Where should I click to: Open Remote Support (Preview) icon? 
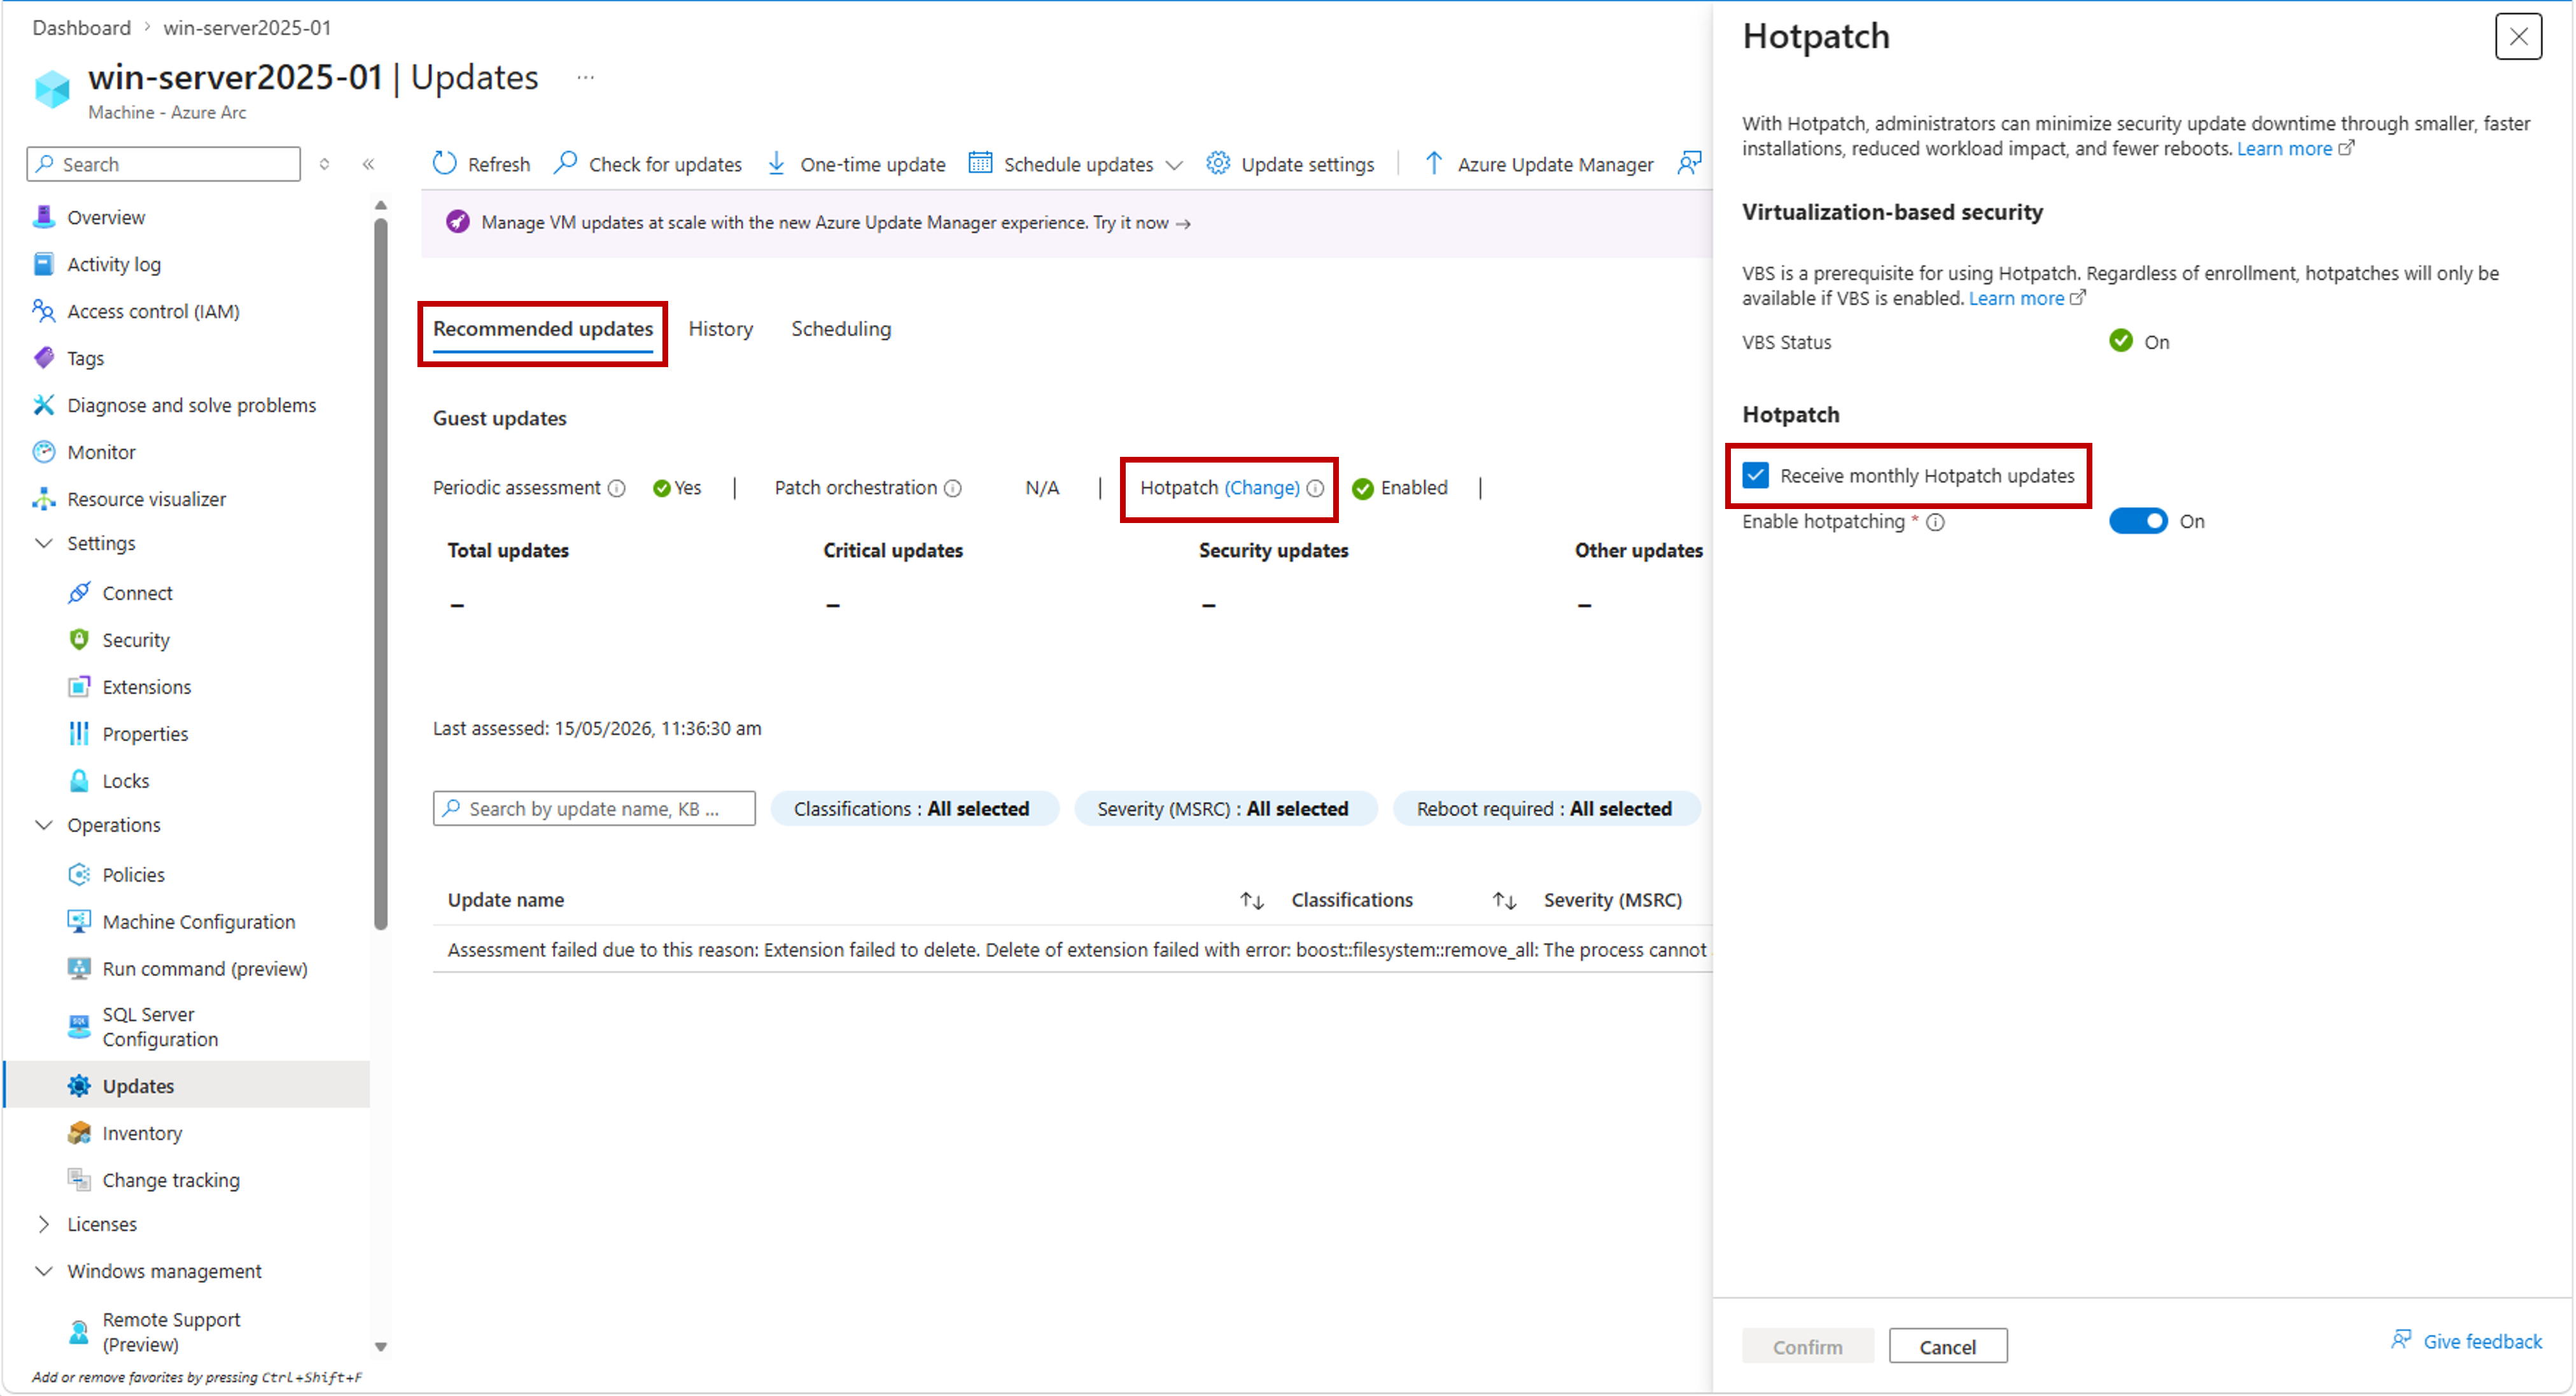[x=79, y=1332]
